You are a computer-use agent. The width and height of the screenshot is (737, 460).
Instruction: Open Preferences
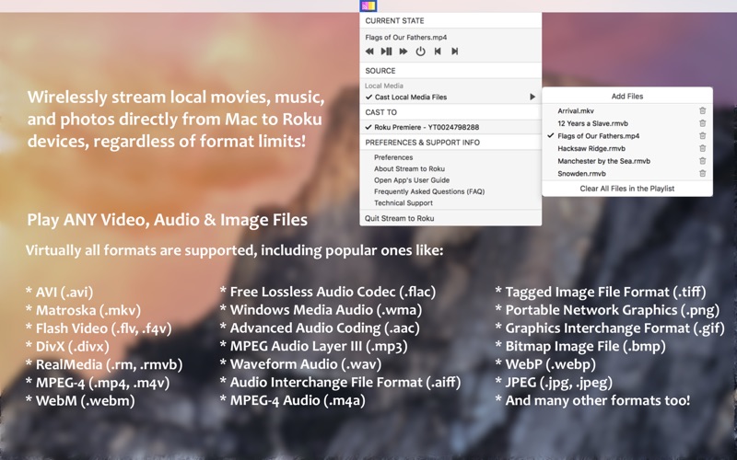pyautogui.click(x=393, y=157)
